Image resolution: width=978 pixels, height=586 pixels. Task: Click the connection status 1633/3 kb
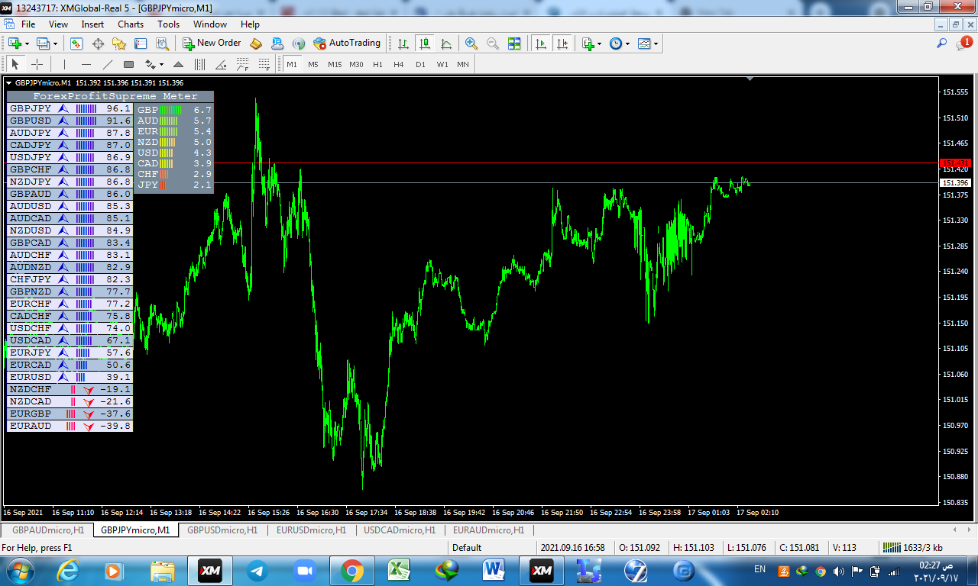point(912,547)
